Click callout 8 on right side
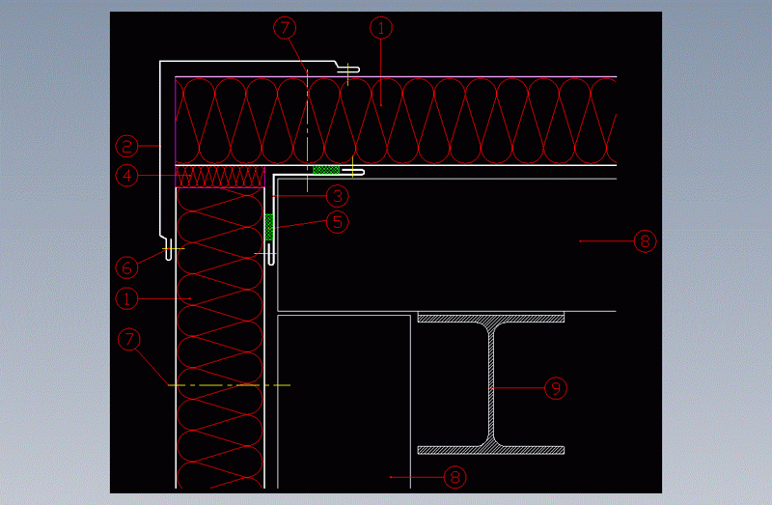Image resolution: width=772 pixels, height=505 pixels. click(x=645, y=240)
